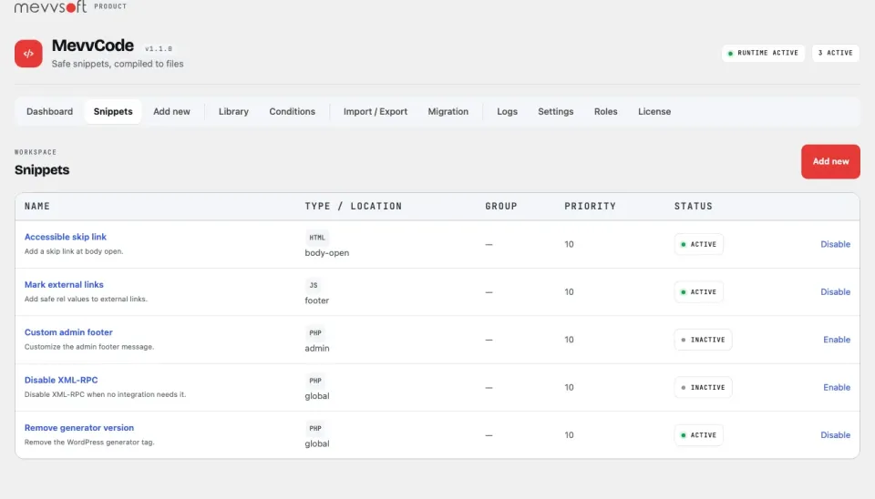
Task: Go to the Import / Export tab
Action: (x=375, y=111)
